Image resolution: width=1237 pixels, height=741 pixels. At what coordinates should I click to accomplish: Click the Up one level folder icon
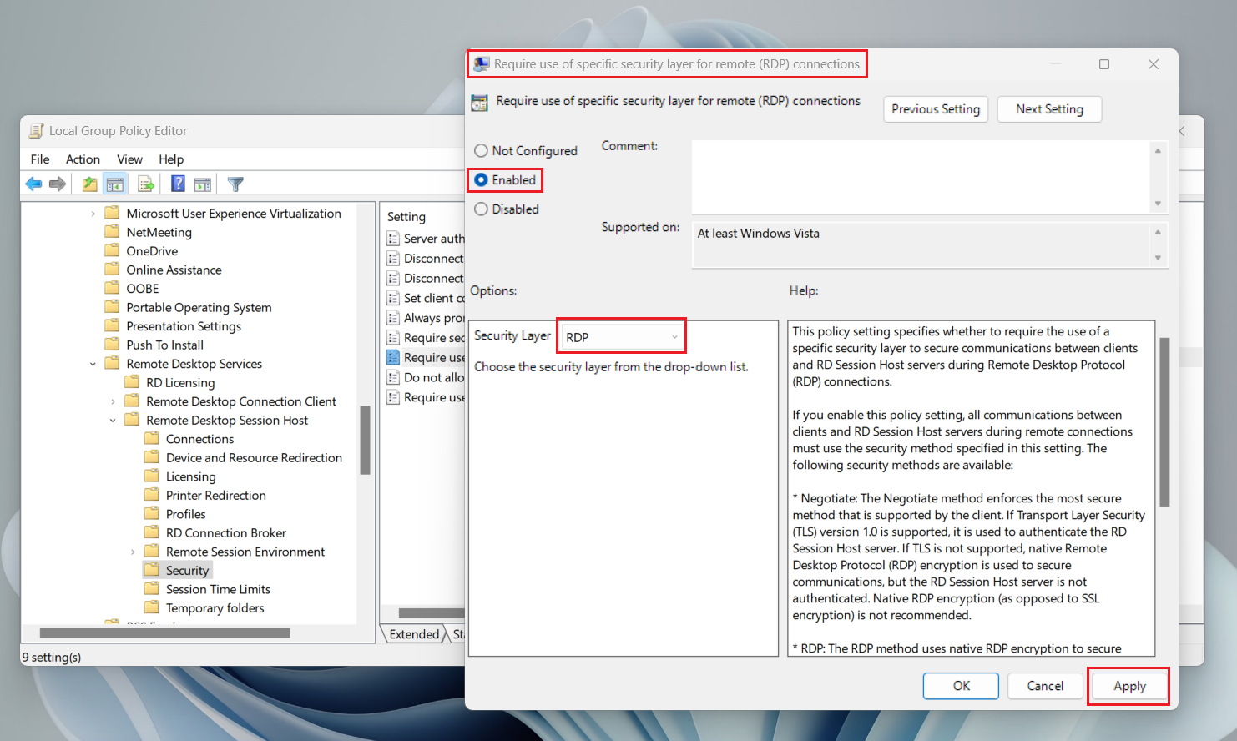click(89, 184)
